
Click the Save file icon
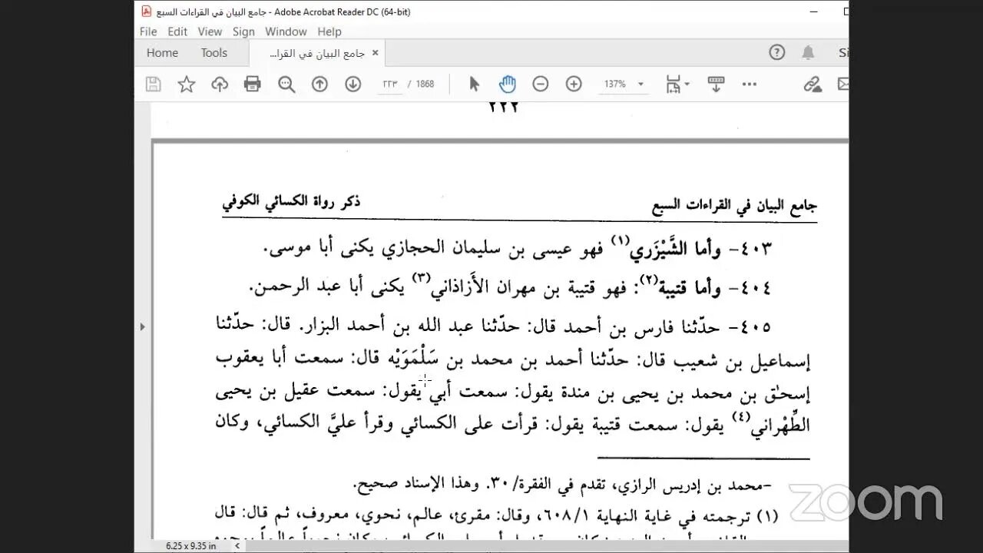[x=153, y=84]
